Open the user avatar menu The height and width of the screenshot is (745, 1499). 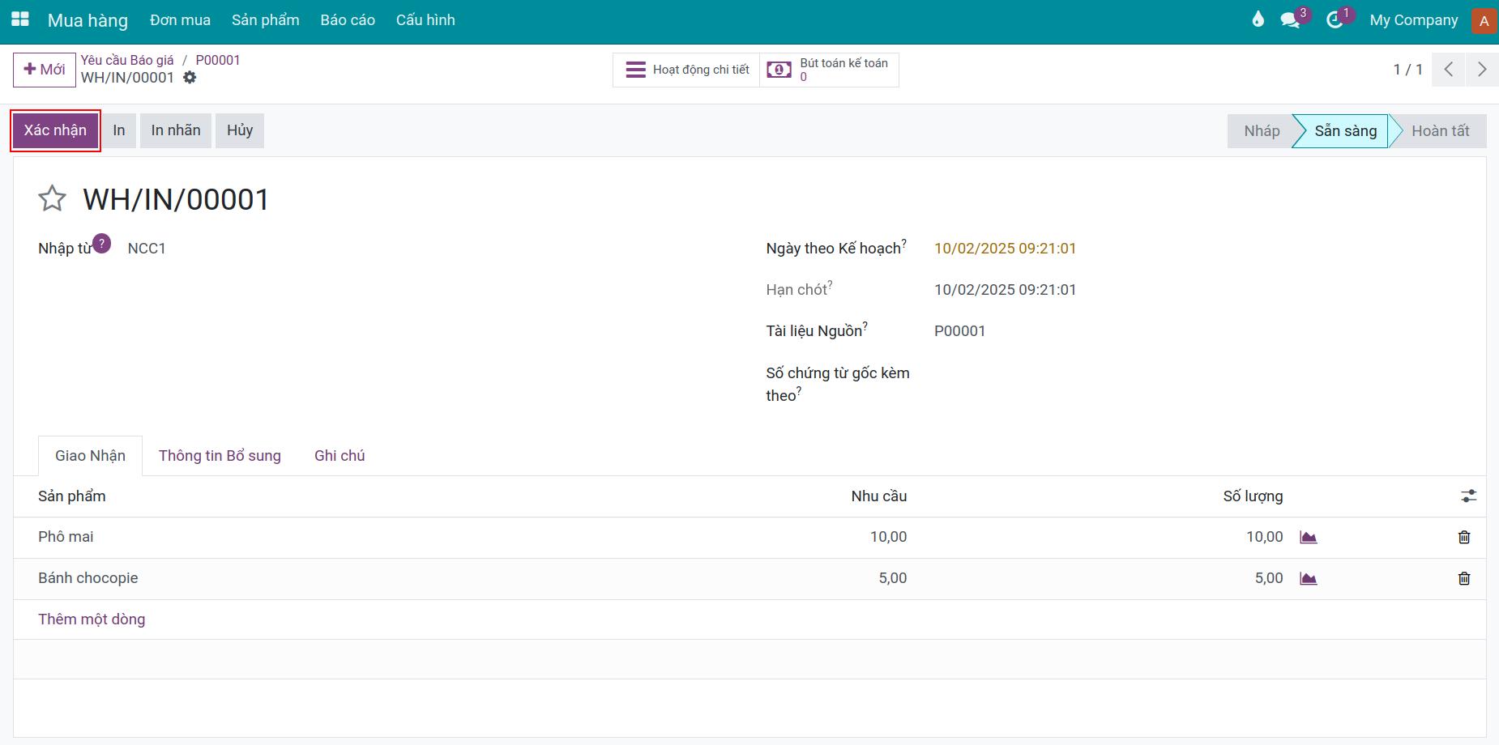[x=1484, y=21]
